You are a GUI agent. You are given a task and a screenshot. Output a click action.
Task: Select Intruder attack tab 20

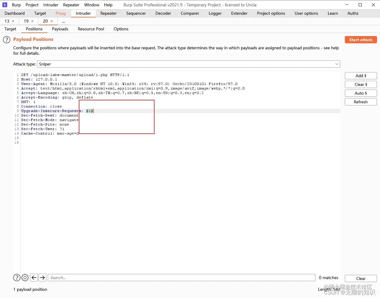click(x=45, y=21)
